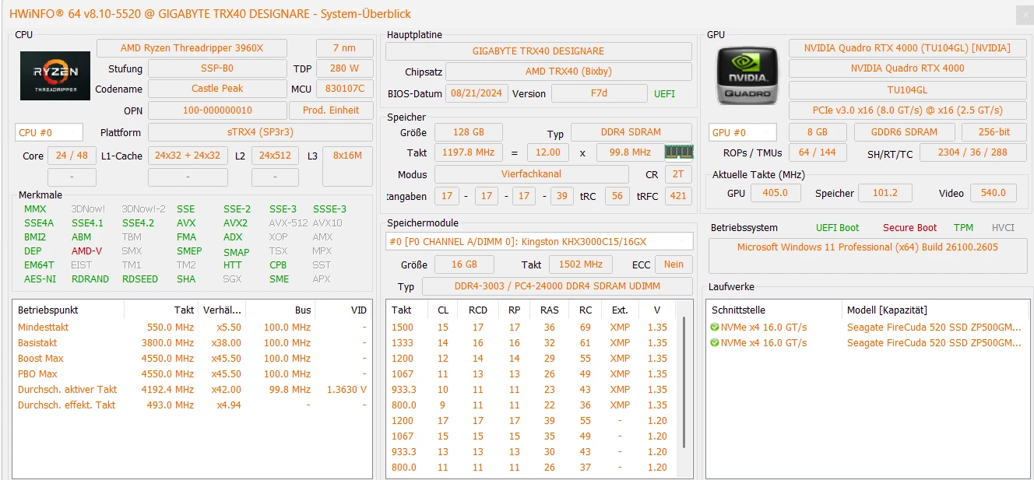Click the 830107C MCU value
Image resolution: width=1034 pixels, height=480 pixels.
[x=344, y=89]
